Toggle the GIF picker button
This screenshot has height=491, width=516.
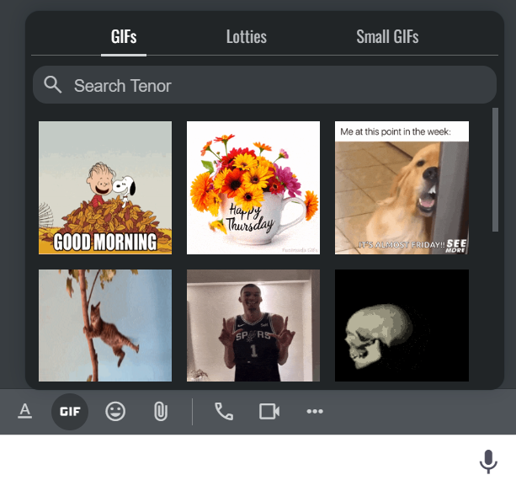(x=70, y=411)
